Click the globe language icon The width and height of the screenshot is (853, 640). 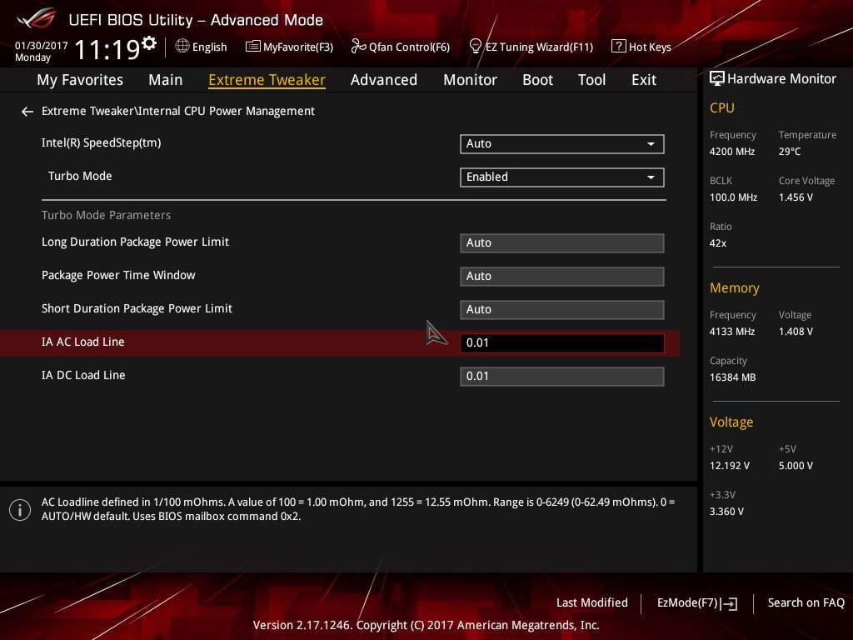tap(182, 47)
